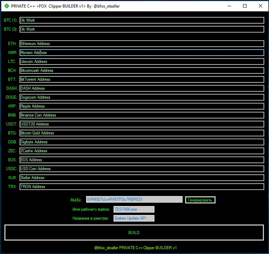Viewport: 269px width, 254px height.
Task: Focus the ZCashe Address field
Action: [x=142, y=151]
